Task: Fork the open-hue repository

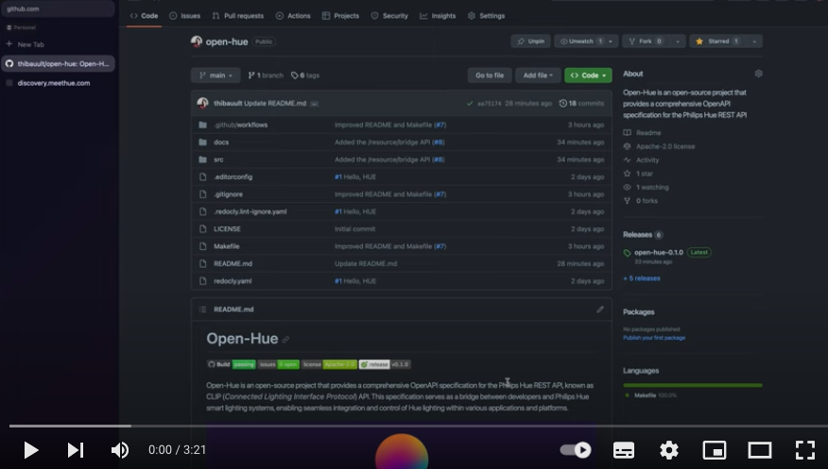Action: coord(646,42)
